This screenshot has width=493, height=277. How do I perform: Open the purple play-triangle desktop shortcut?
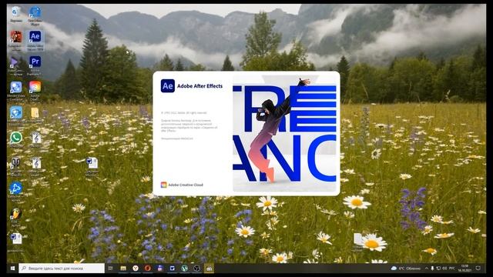[x=15, y=65]
